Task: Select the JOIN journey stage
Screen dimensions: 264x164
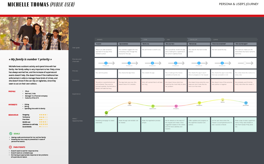Action: [153, 39]
